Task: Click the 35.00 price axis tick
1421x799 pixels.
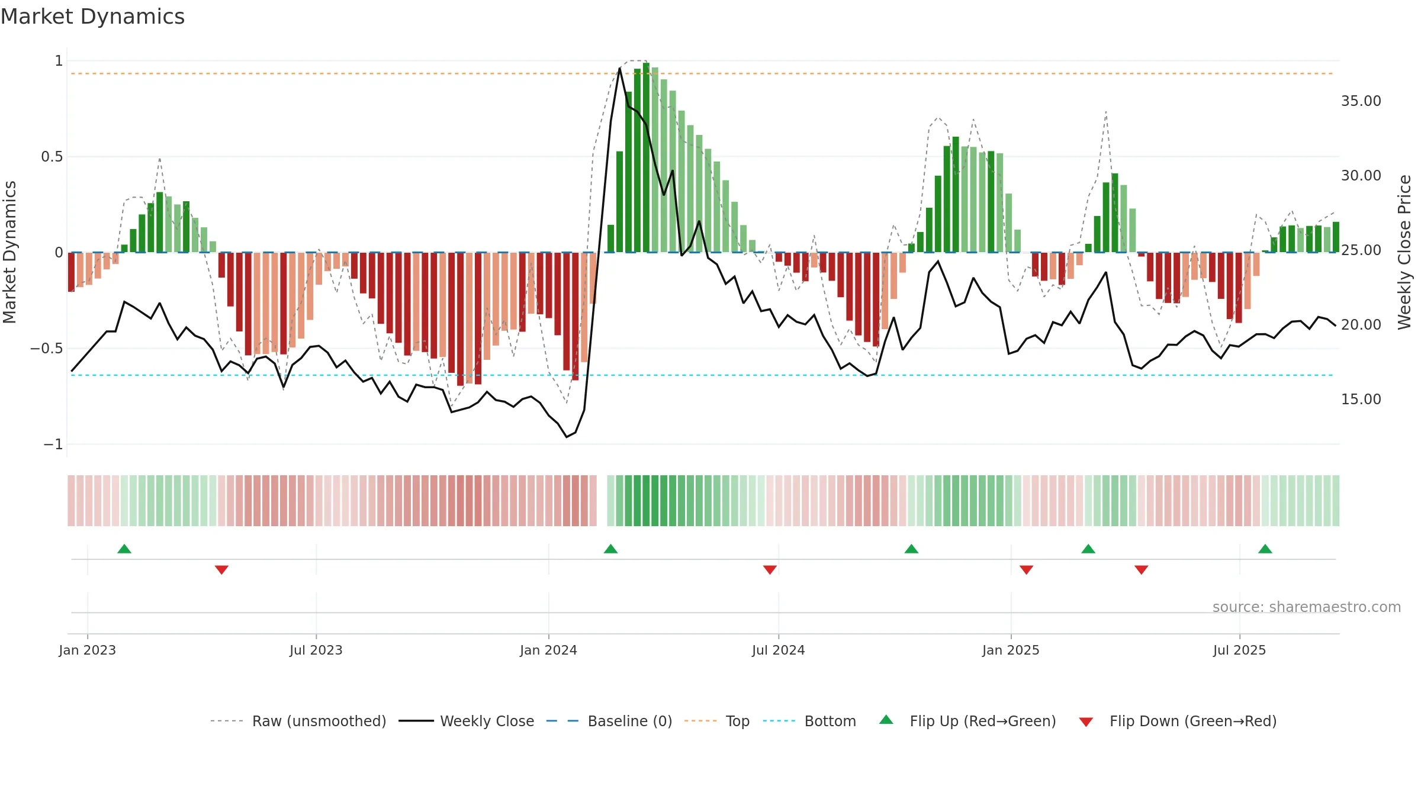Action: [x=1361, y=101]
